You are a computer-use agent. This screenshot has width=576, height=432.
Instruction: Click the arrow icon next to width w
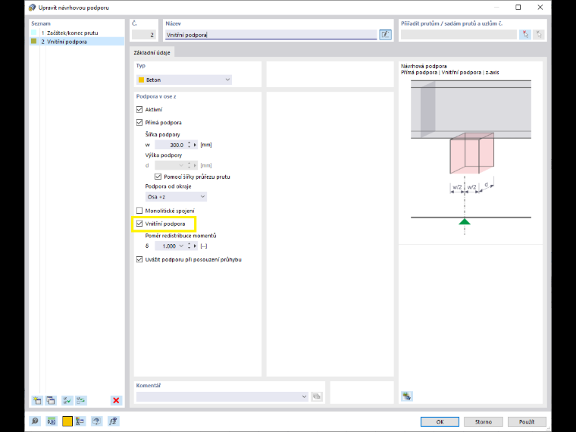(195, 145)
